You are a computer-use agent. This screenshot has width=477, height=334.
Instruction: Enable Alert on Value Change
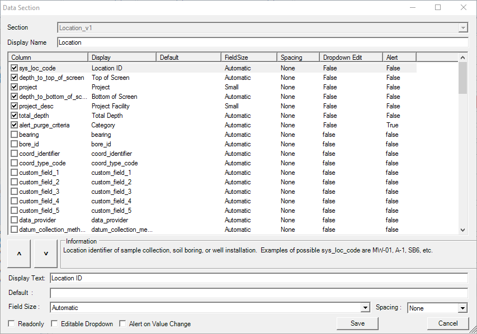(x=123, y=324)
